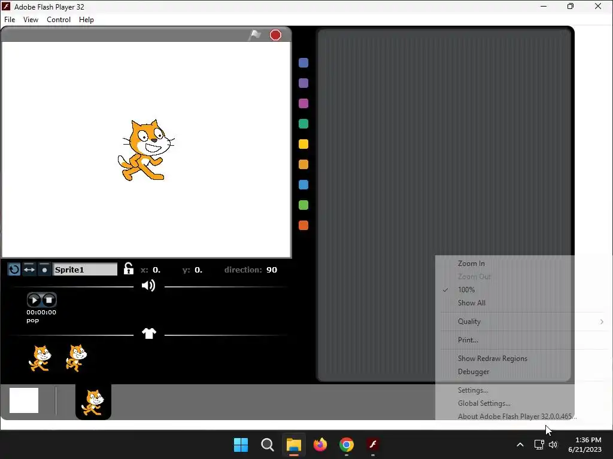Open the File menu
The width and height of the screenshot is (613, 459).
pos(10,20)
